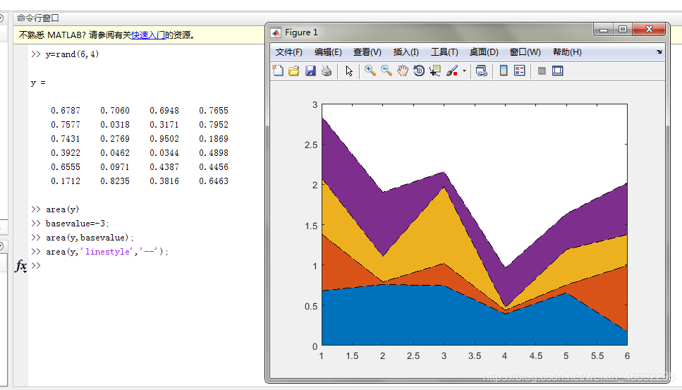The image size is (682, 390).
Task: Click the Open File folder icon
Action: 294,71
